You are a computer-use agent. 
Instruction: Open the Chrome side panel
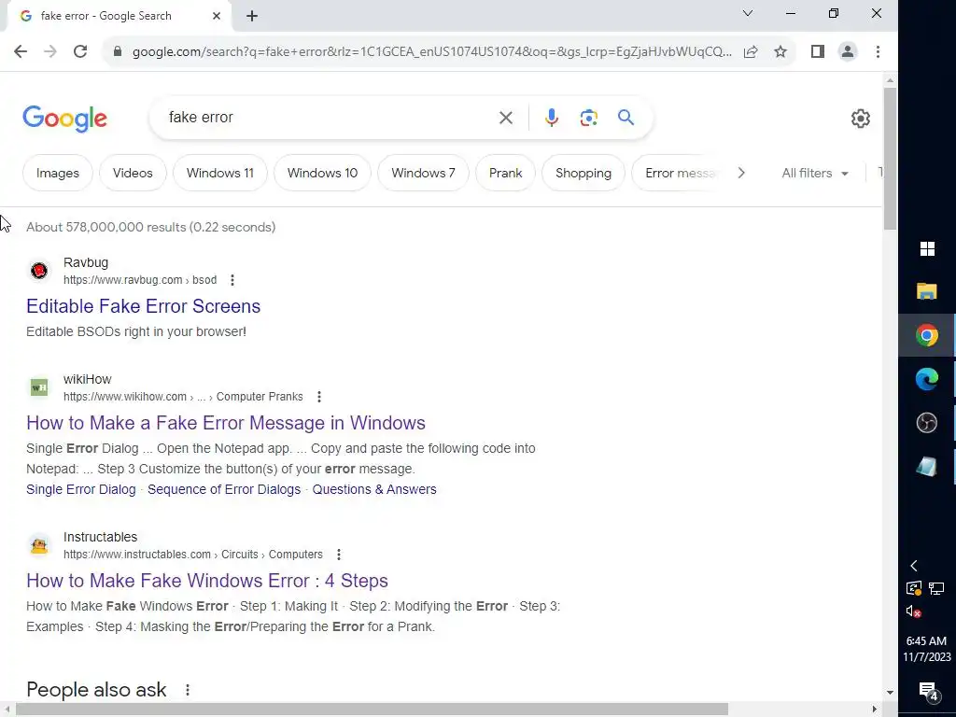(x=818, y=52)
